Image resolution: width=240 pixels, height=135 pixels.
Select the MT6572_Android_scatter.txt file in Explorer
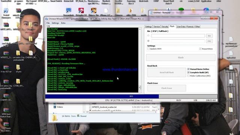point(104,107)
